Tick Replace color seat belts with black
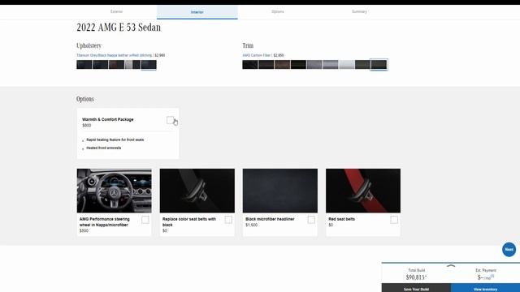Viewport: 520px width, 292px height. [x=228, y=220]
